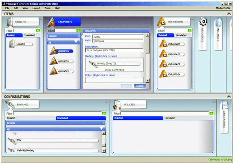
Task: Switch Operations to Related tab
Action: (166, 35)
